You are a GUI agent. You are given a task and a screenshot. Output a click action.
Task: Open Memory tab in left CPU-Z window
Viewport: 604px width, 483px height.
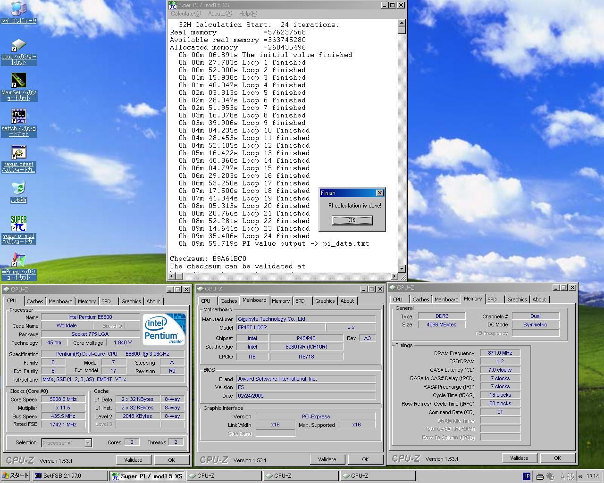(x=87, y=301)
